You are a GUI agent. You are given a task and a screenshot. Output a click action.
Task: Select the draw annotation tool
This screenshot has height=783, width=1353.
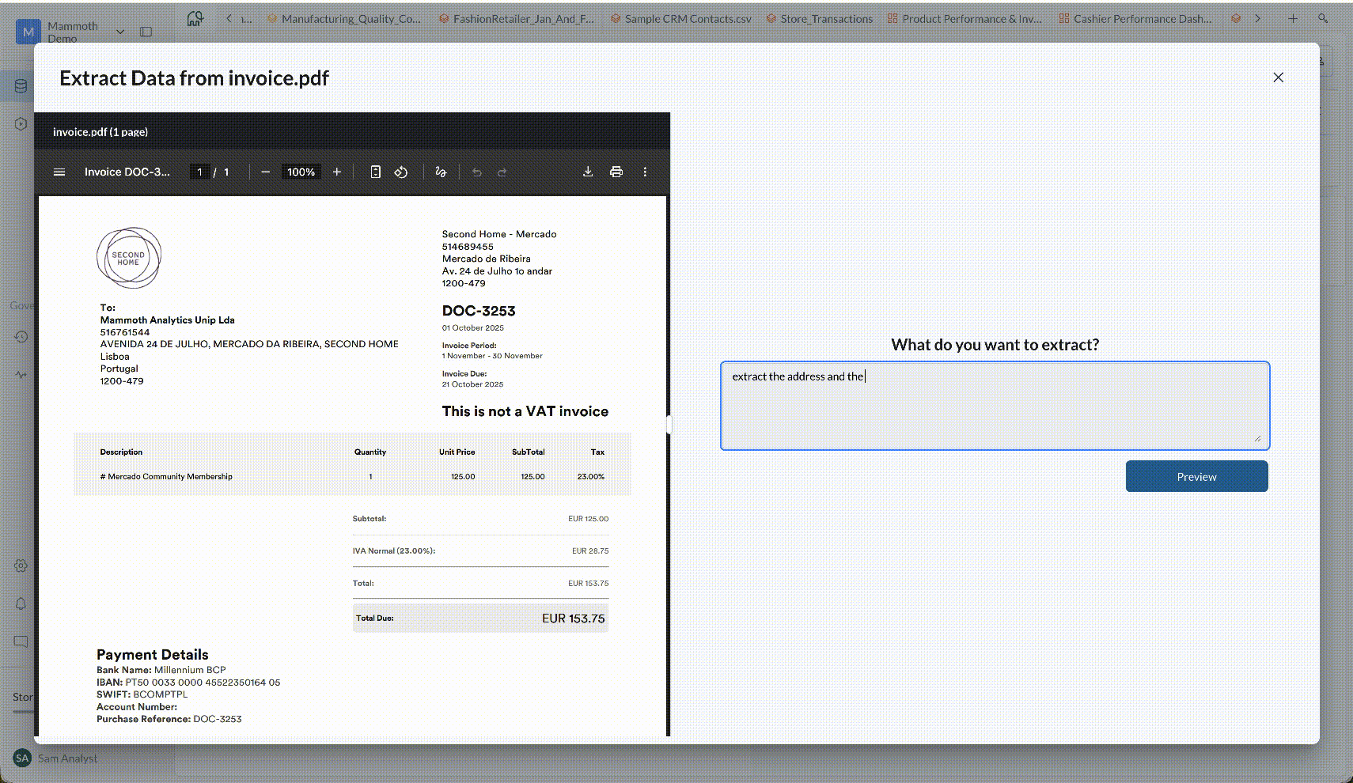pyautogui.click(x=441, y=172)
